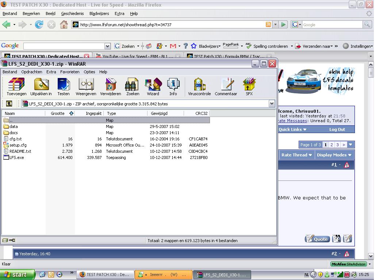Open the Opties menu in WinRAR
375x280 pixels.
point(89,72)
